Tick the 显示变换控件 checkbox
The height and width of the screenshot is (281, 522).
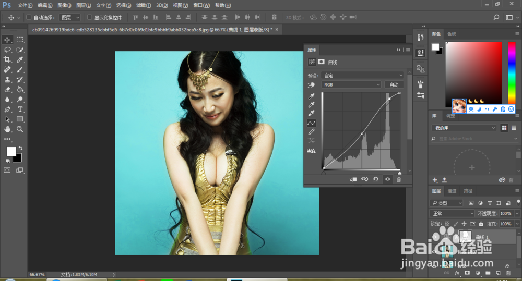89,17
